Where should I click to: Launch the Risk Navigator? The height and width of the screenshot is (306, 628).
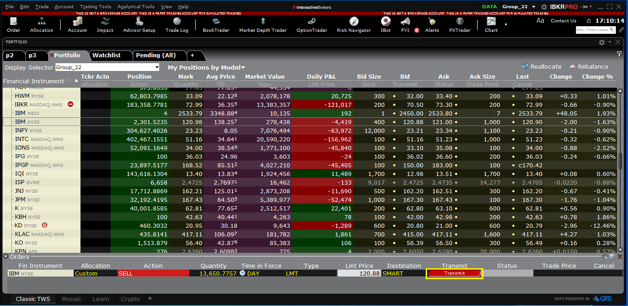[x=354, y=24]
